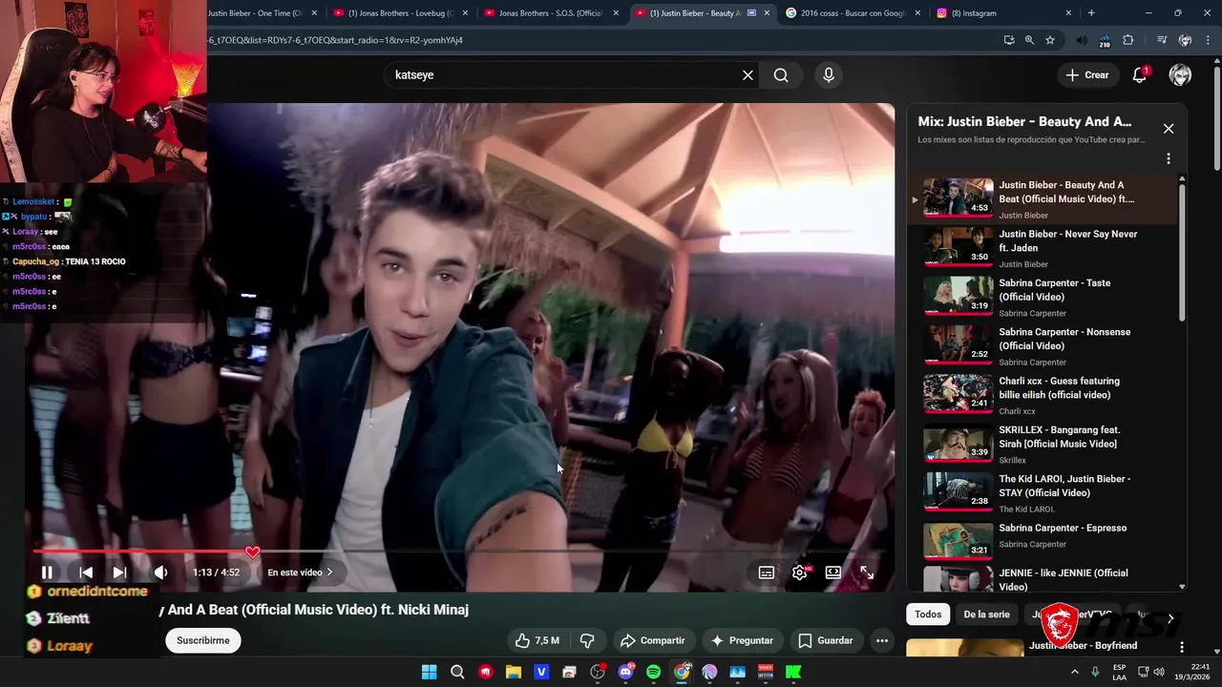
Task: Click the speaker volume extension icon
Action: point(1081,40)
